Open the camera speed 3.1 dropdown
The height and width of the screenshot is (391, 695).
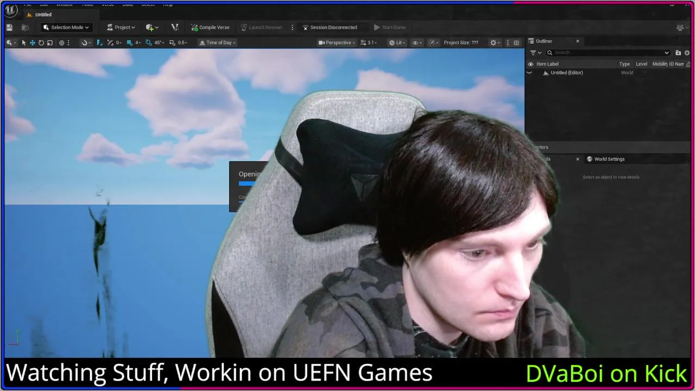pos(369,42)
